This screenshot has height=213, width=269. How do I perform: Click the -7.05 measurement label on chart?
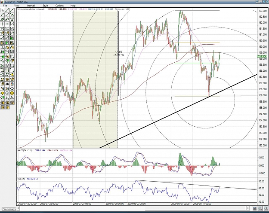[119, 52]
